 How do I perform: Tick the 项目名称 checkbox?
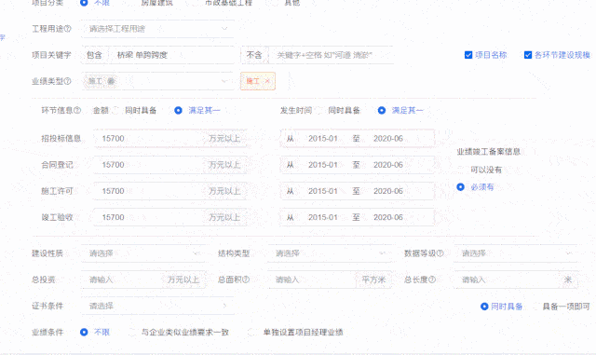tap(468, 55)
